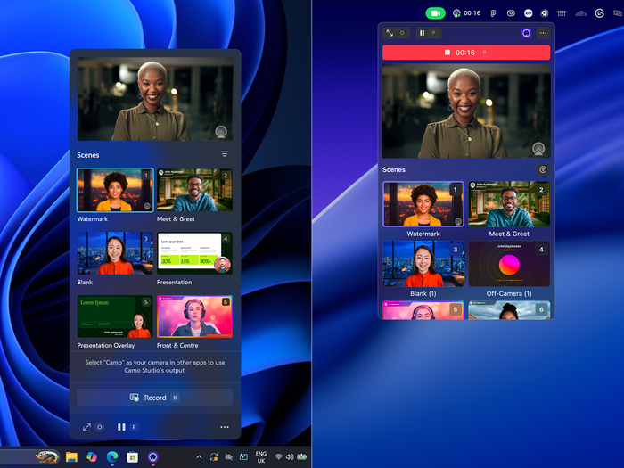
Task: Click the Record button in the Windows panel
Action: (x=155, y=398)
